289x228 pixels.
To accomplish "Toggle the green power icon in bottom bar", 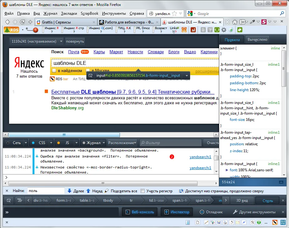I will point(259,222).
